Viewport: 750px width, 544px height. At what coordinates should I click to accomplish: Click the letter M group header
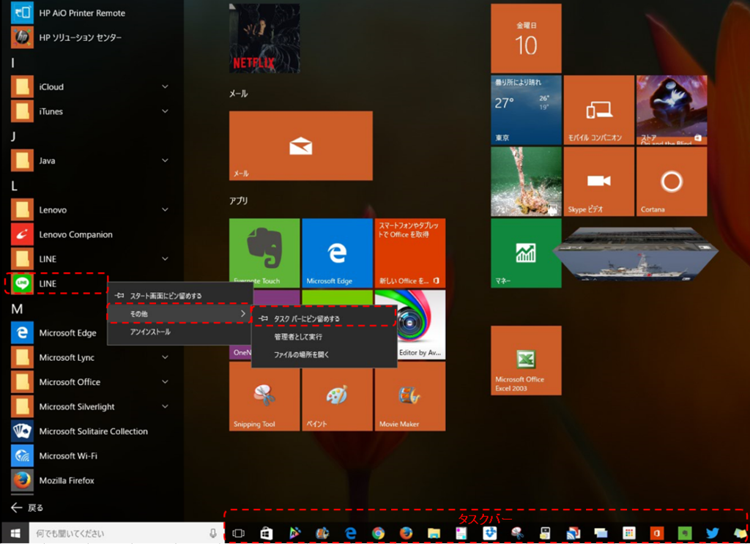click(17, 309)
